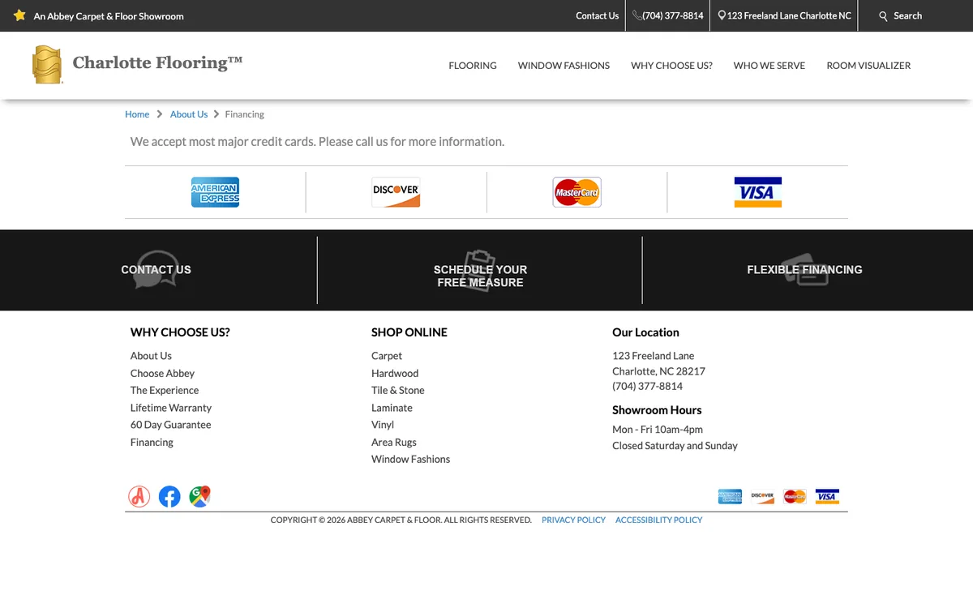Click Contact Us in the top bar
The height and width of the screenshot is (608, 973).
click(x=598, y=15)
